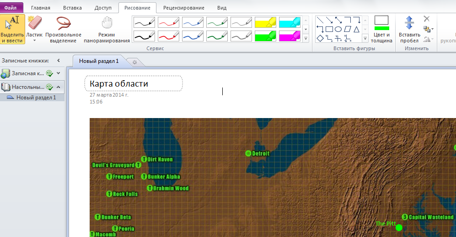Screen dimensions: 456x237
Task: Click the page time 15:06
Action: [96, 102]
